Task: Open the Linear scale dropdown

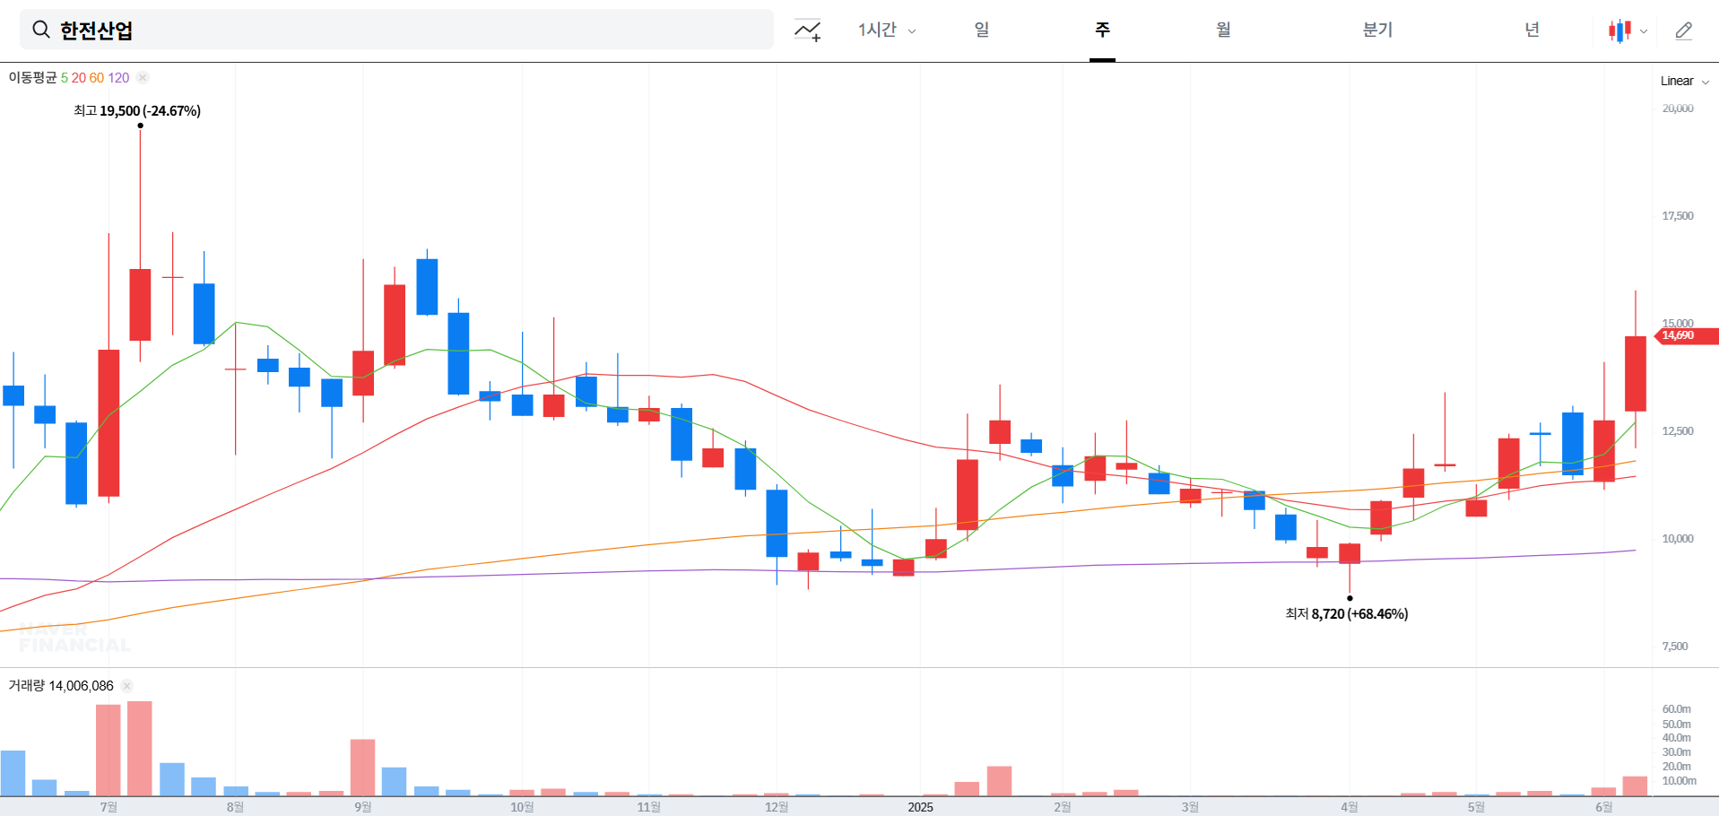Action: 1684,81
